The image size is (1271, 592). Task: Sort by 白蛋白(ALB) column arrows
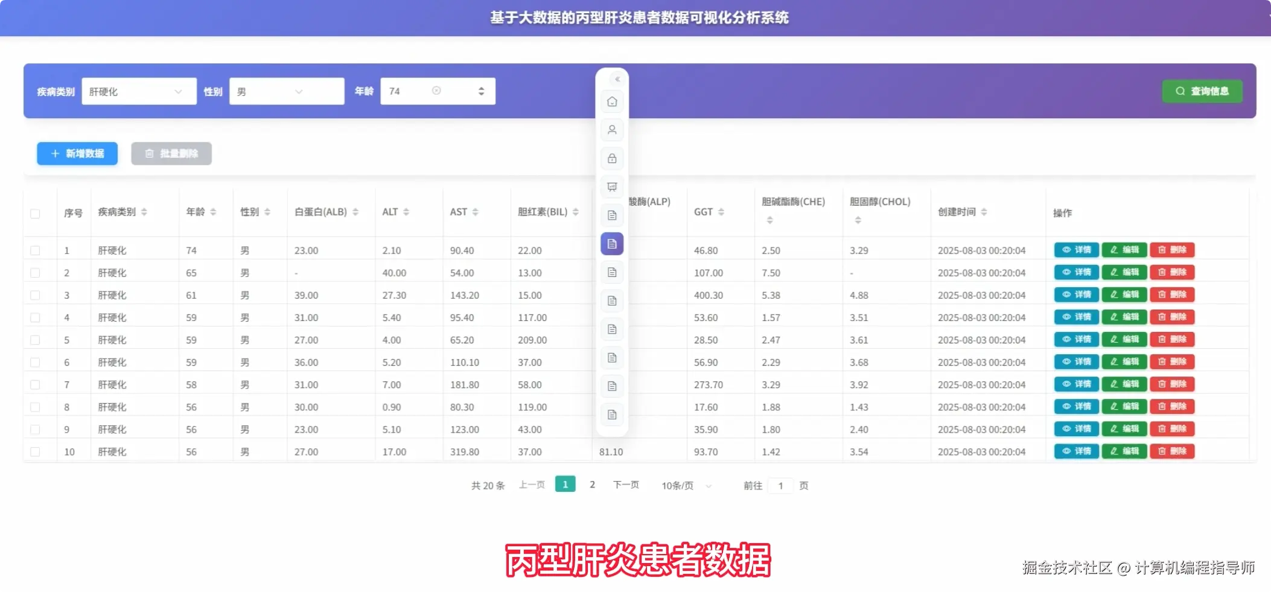pyautogui.click(x=355, y=212)
